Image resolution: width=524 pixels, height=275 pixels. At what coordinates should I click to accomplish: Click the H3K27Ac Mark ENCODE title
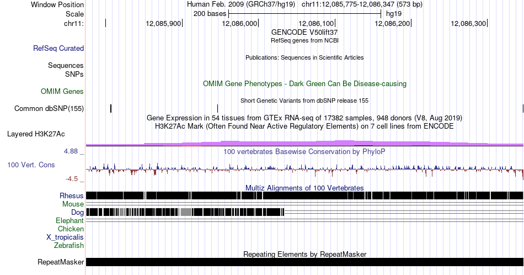coord(304,126)
